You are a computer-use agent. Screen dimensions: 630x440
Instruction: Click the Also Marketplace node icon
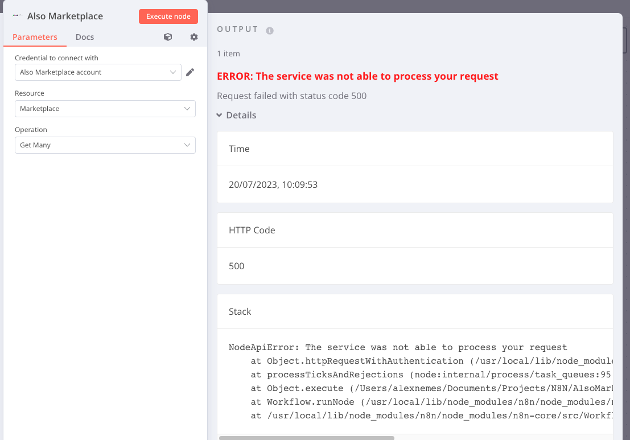pyautogui.click(x=17, y=17)
